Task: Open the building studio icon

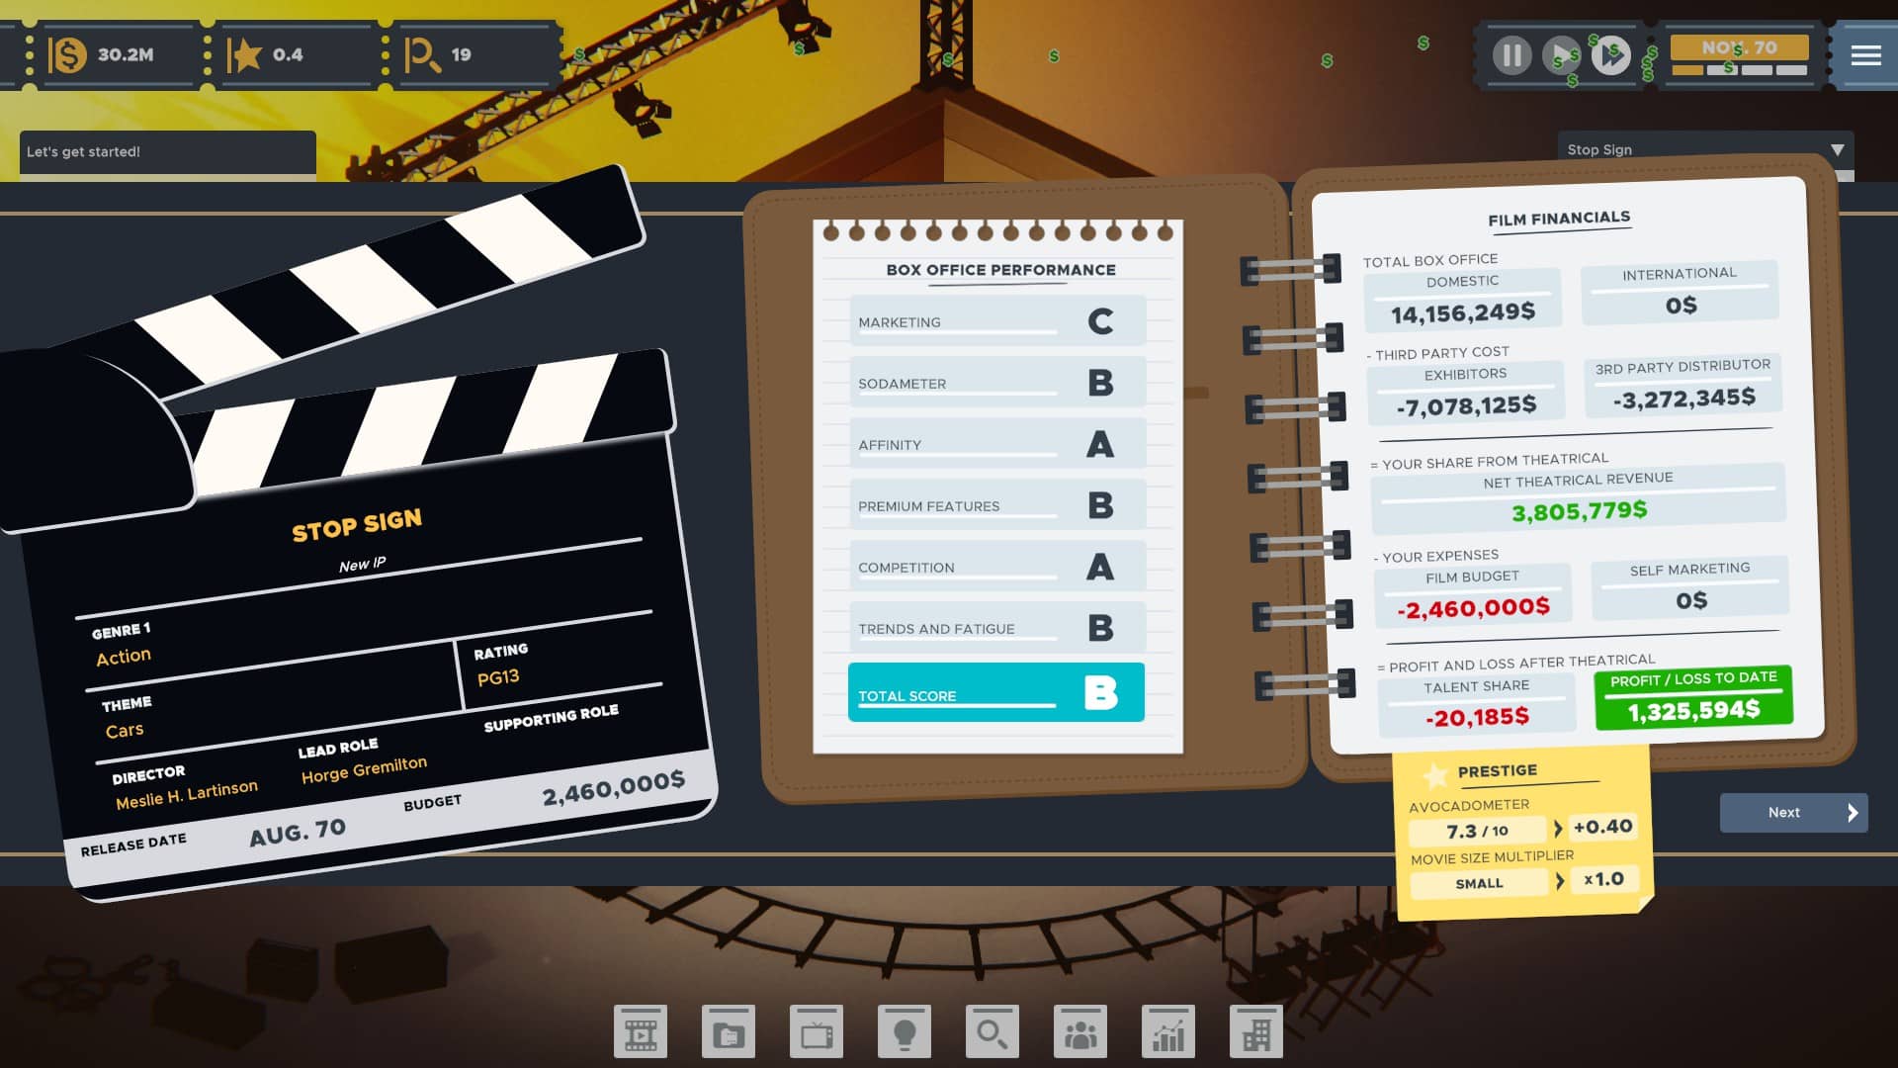Action: (1256, 1032)
